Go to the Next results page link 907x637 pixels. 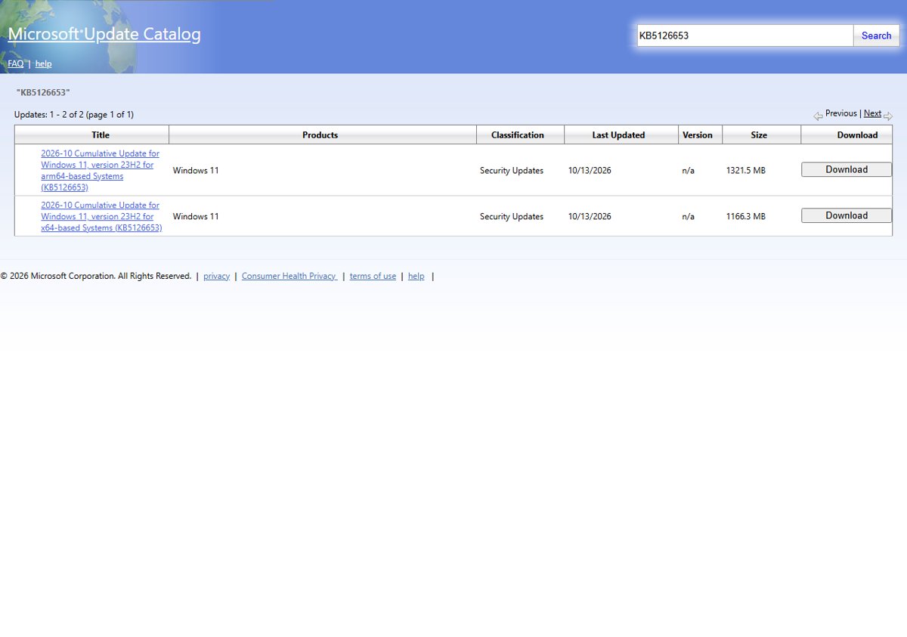pos(872,113)
